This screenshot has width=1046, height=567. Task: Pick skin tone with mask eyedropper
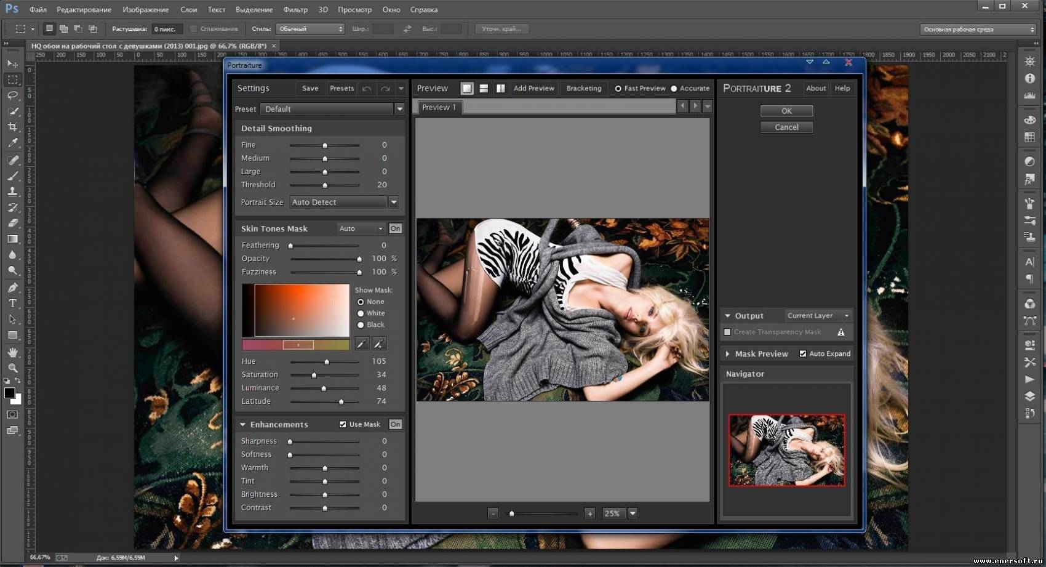(x=362, y=344)
